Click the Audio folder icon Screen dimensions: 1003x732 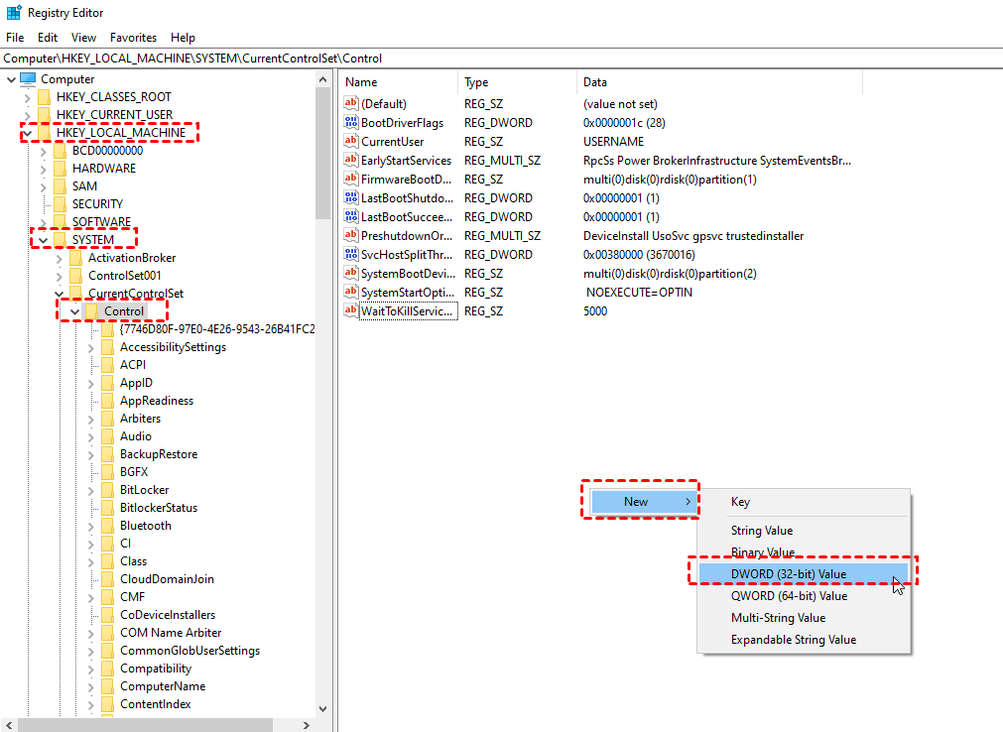coord(108,436)
